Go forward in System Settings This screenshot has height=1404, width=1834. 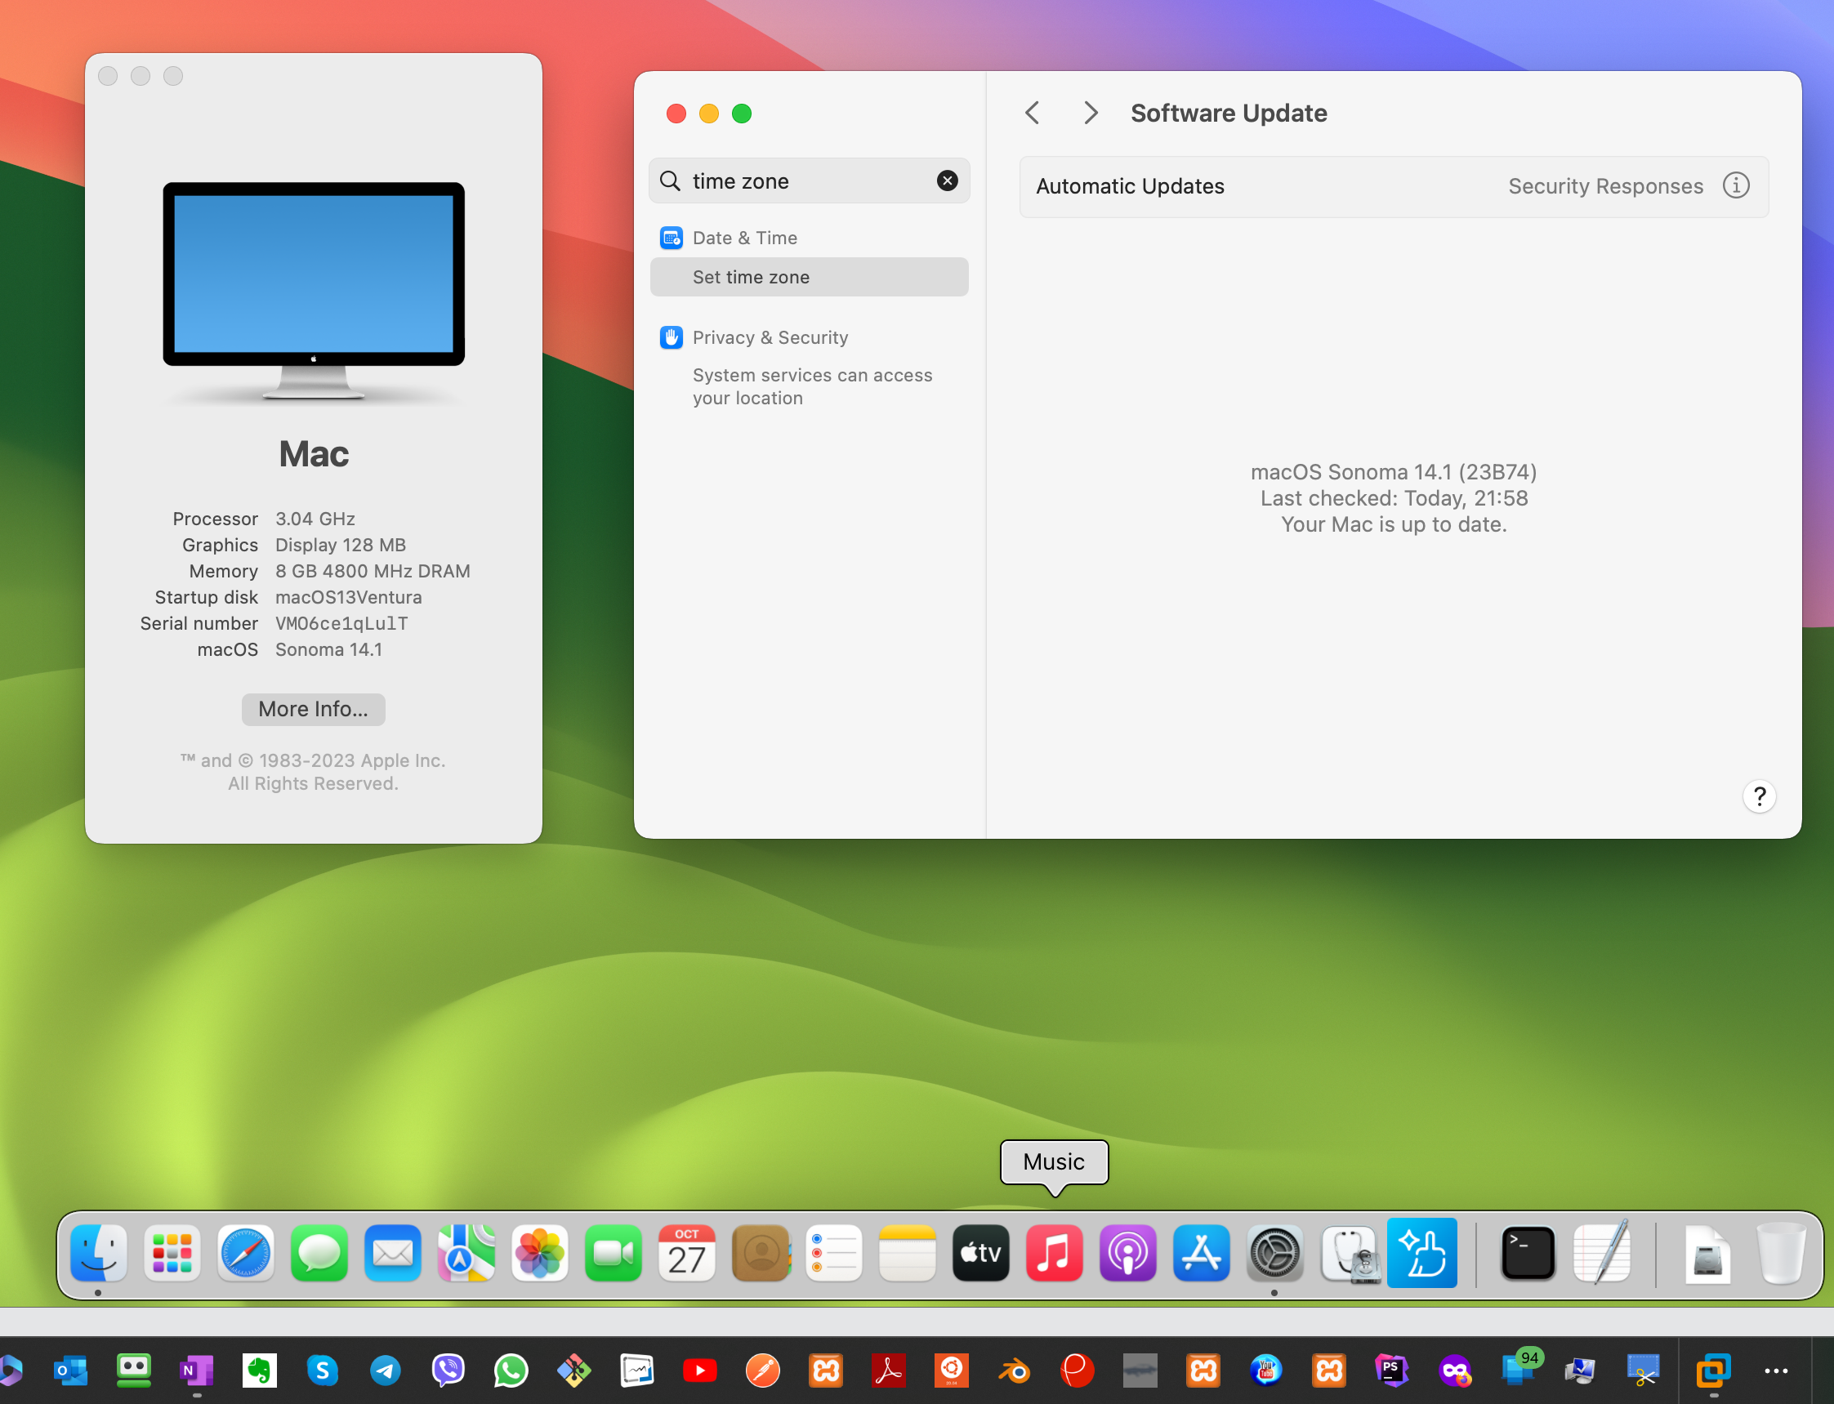click(x=1090, y=113)
